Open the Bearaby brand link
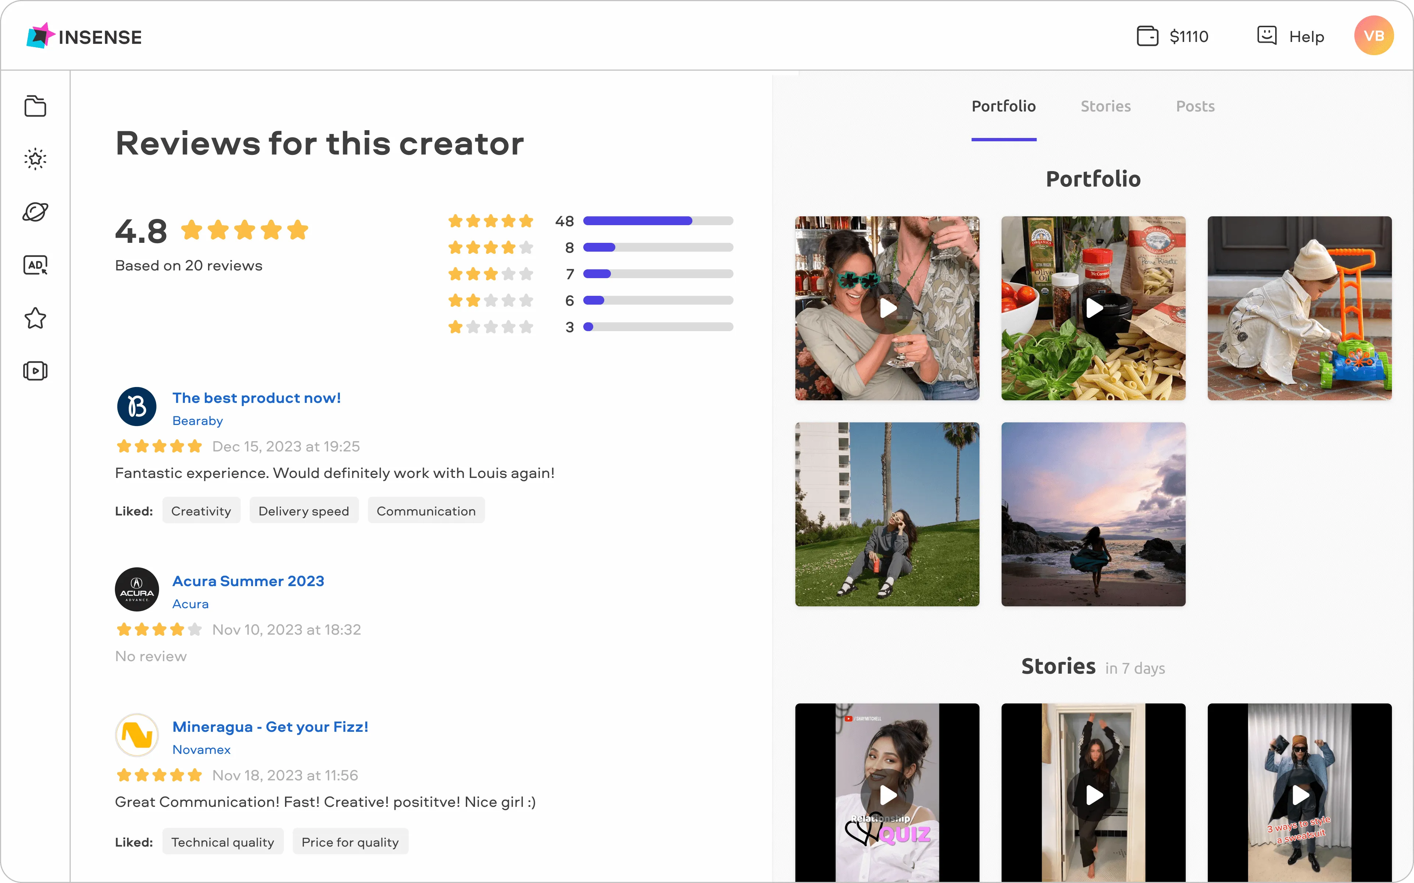 (197, 420)
